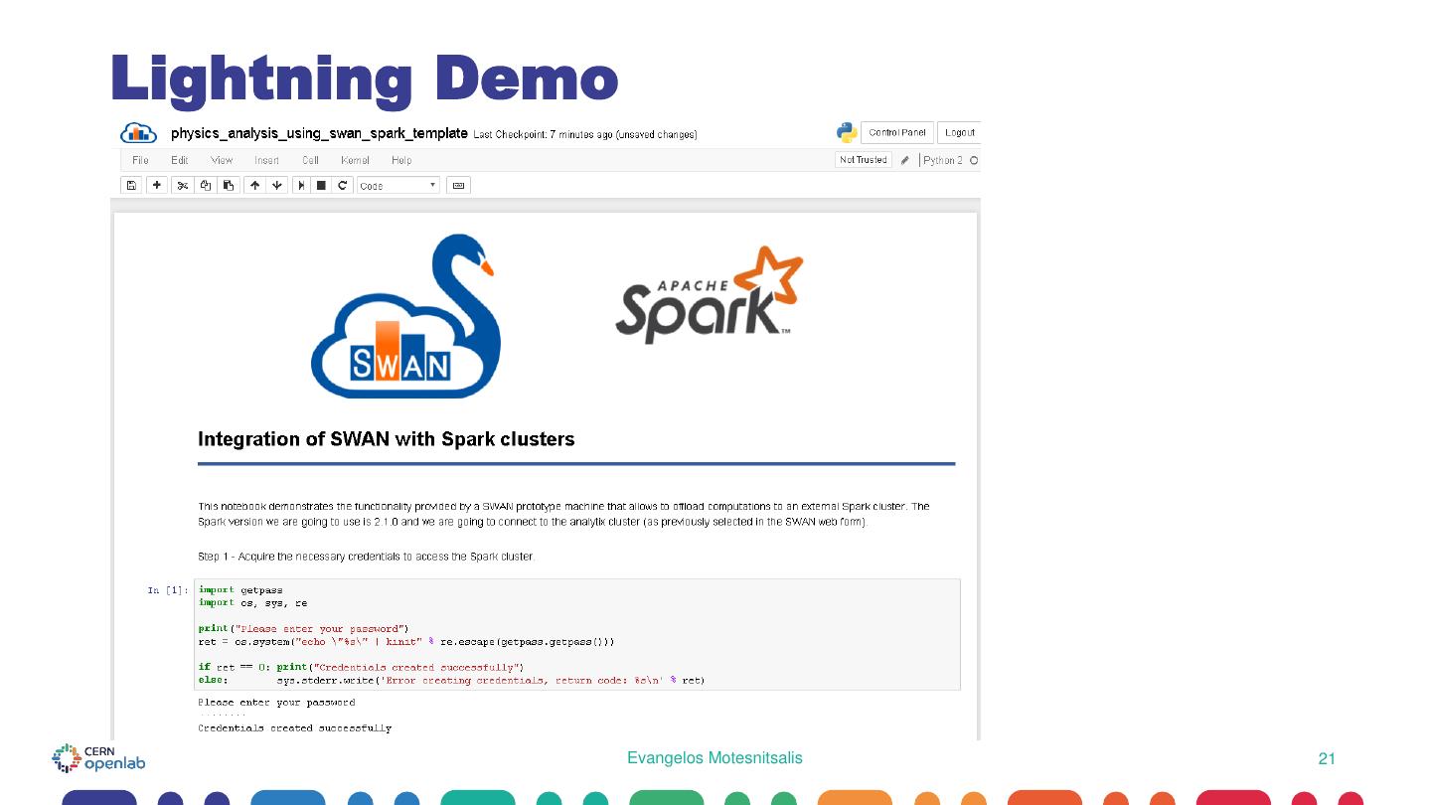Image resolution: width=1431 pixels, height=805 pixels.
Task: Open the File menu
Action: (x=140, y=160)
